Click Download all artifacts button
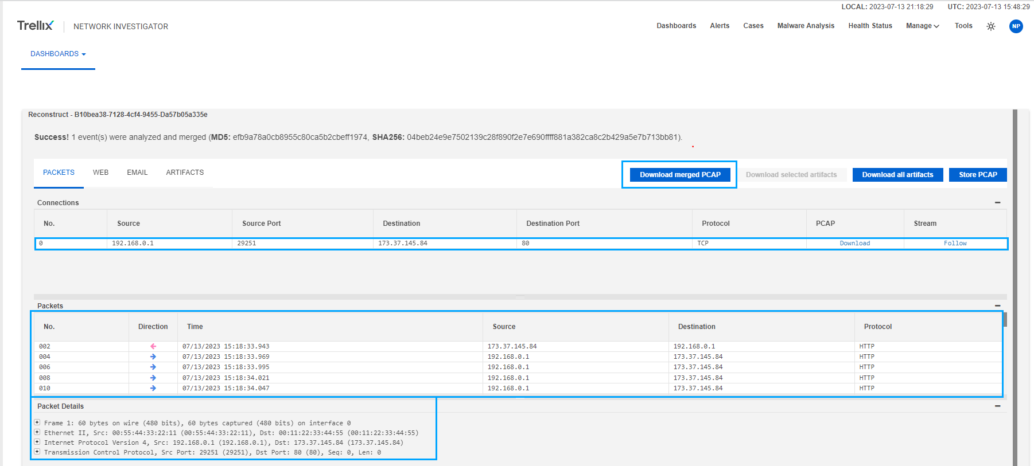 coord(897,175)
